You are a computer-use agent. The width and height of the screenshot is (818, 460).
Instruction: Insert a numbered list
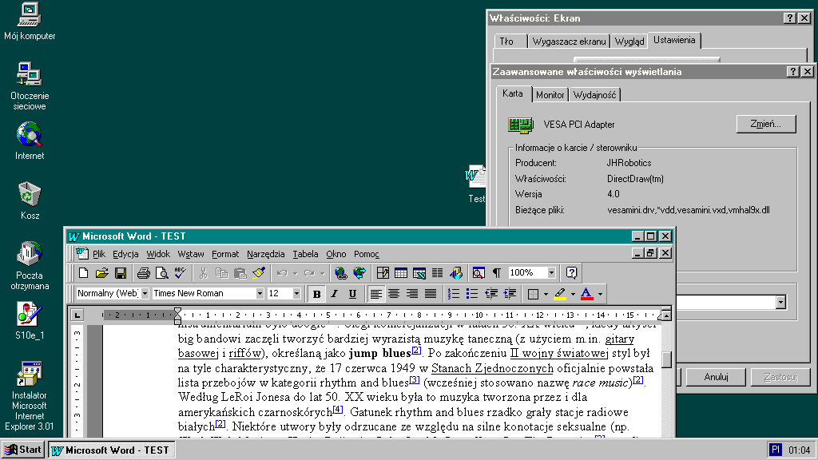[454, 294]
